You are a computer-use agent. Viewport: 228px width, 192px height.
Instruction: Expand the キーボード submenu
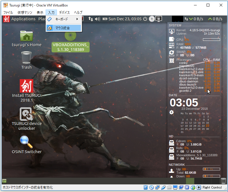64,19
